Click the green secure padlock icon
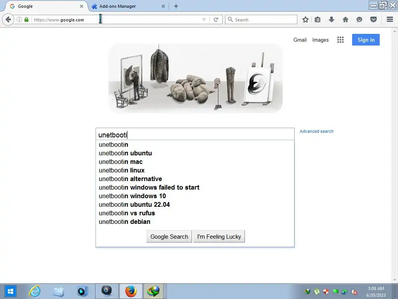The width and height of the screenshot is (398, 299). [26, 19]
